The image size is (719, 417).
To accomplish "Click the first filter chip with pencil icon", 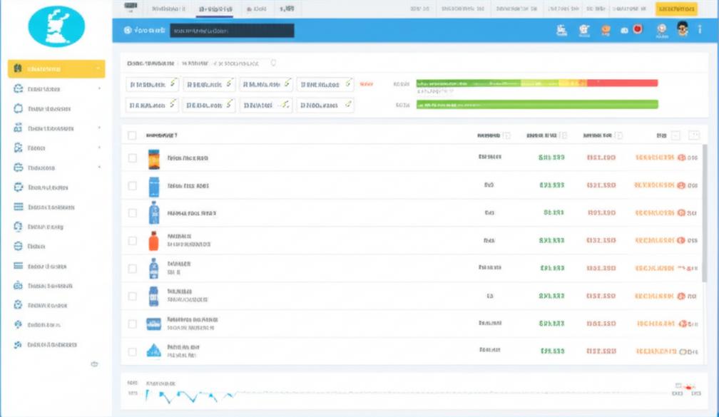I will pos(152,84).
